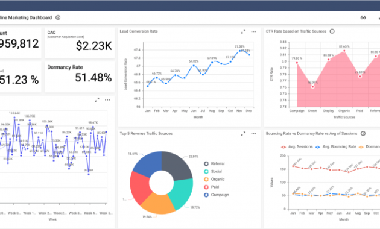
Task: Click the 66.61% Jan data point
Action: click(148, 86)
